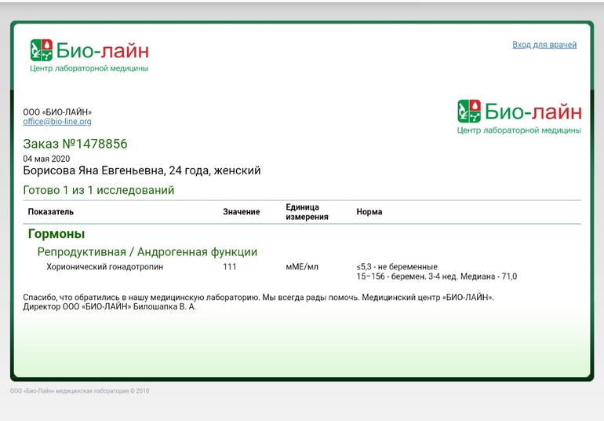Click the 'Показатель' column header
Screen dimensions: 604x421
[x=51, y=212]
